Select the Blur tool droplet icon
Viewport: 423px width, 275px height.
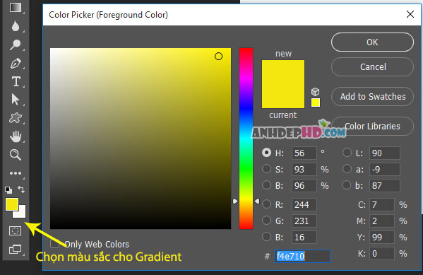[16, 26]
